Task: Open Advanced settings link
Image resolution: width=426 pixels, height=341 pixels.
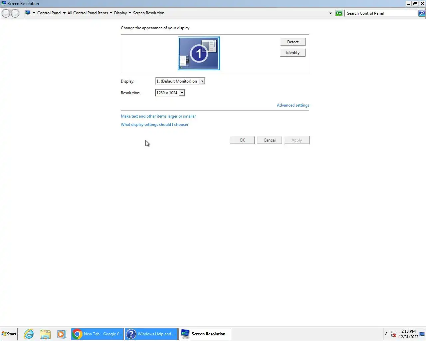Action: (293, 105)
